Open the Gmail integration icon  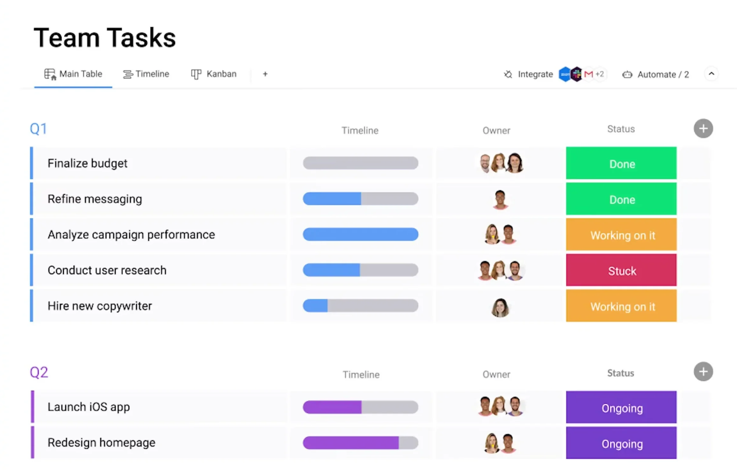pos(589,74)
